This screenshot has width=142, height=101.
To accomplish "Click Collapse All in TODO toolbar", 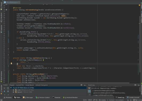I will (8, 91).
